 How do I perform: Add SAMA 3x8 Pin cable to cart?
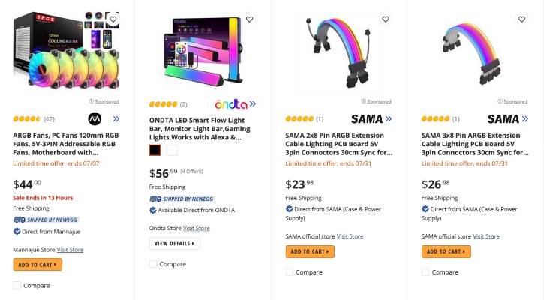point(446,251)
